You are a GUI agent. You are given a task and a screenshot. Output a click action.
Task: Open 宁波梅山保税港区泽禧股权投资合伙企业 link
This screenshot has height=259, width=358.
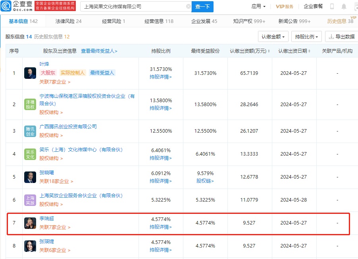pos(87,100)
